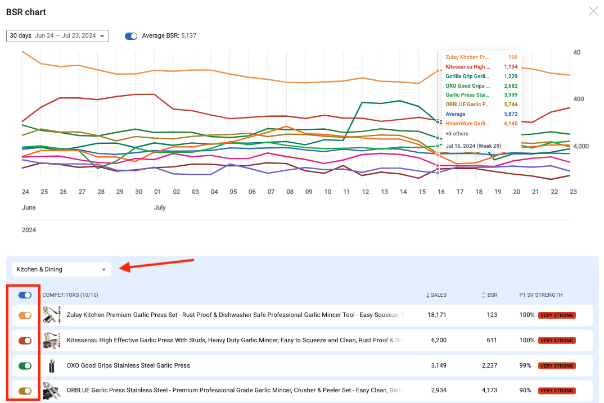Click the Kitessensu BSR value 611

[x=492, y=340]
